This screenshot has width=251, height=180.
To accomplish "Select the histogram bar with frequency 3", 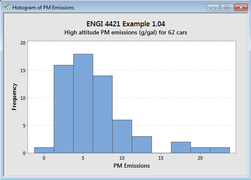I will click(142, 145).
